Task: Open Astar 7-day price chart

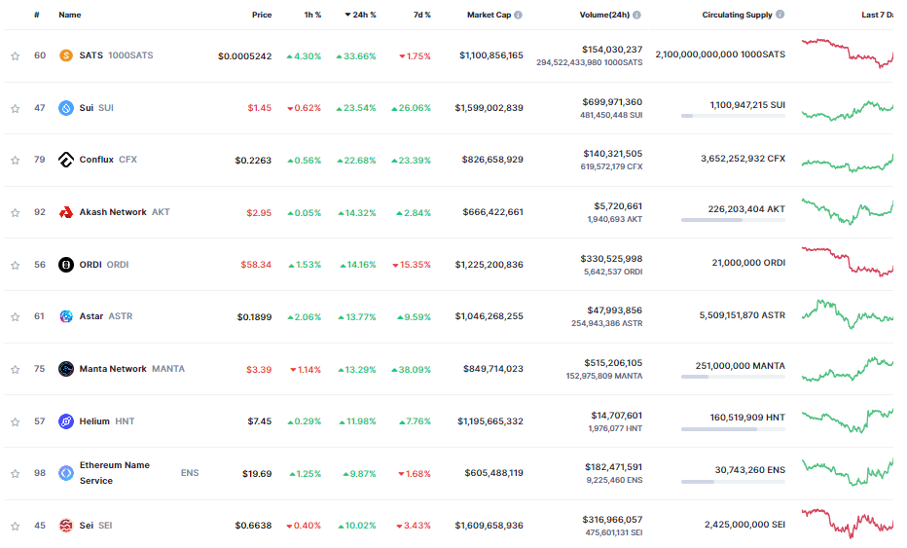Action: coord(848,314)
